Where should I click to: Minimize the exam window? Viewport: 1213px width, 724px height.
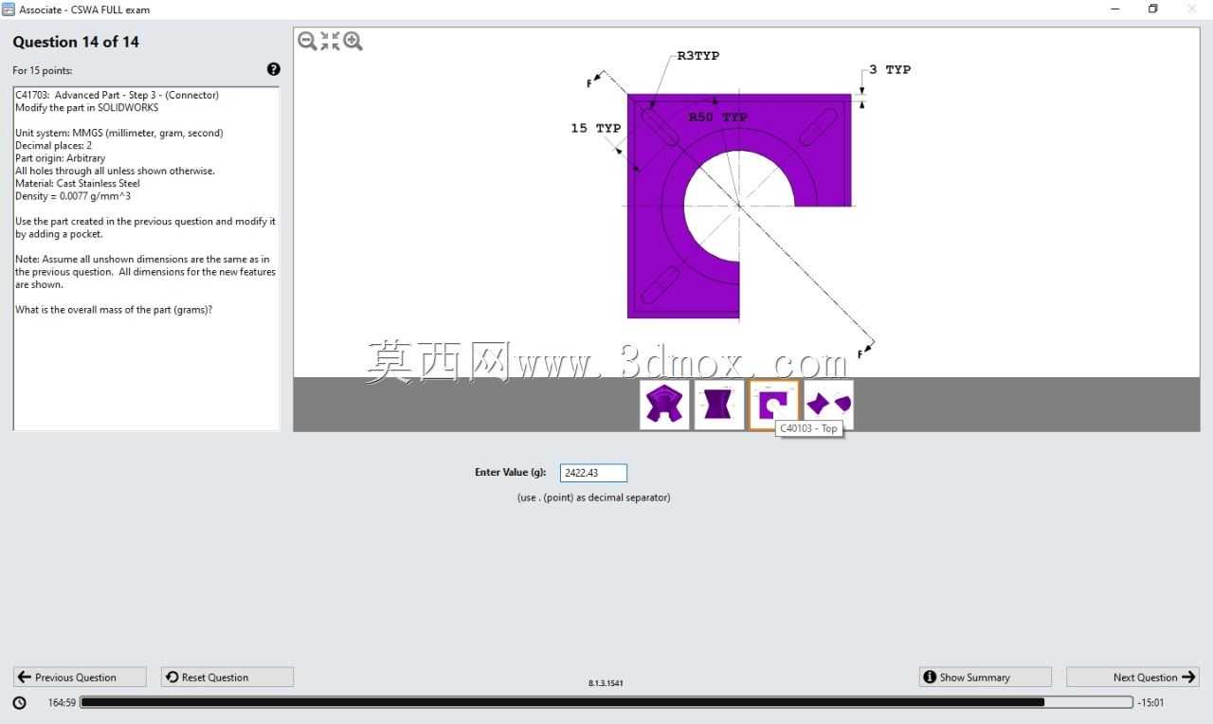[x=1115, y=9]
